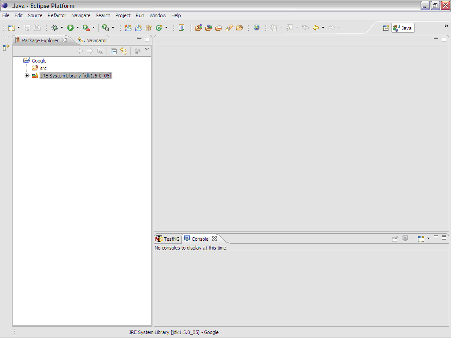The width and height of the screenshot is (451, 338).
Task: Show hidden perspective toolbar chevron
Action: click(x=447, y=26)
